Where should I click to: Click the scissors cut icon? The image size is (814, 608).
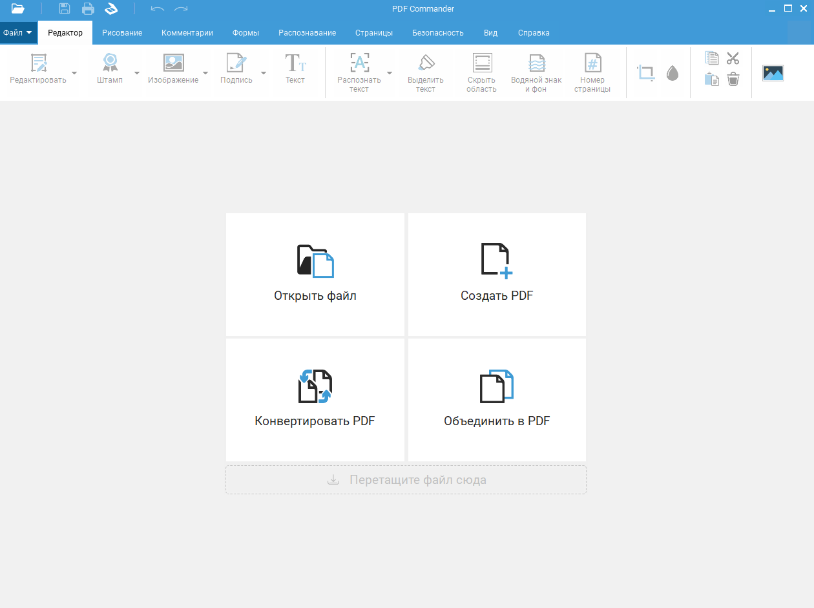(733, 58)
